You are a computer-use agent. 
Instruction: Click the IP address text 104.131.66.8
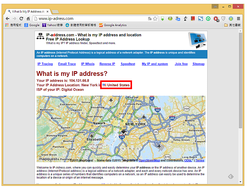tap(79, 80)
